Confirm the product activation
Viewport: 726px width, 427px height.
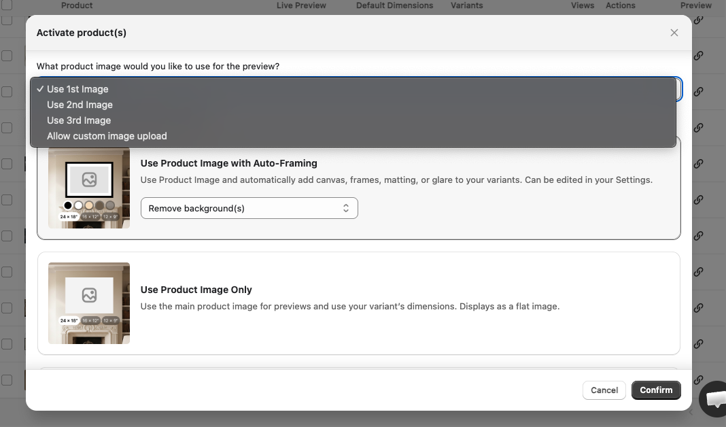[656, 390]
